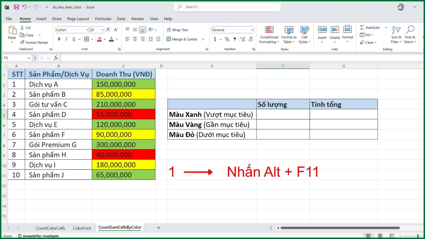Click the Find & Select magnifier
Screen dimensions: 425x239
click(410, 35)
